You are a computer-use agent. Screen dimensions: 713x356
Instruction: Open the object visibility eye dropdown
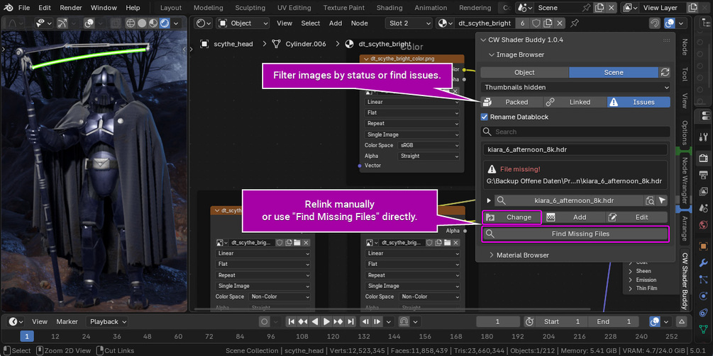click(x=44, y=23)
